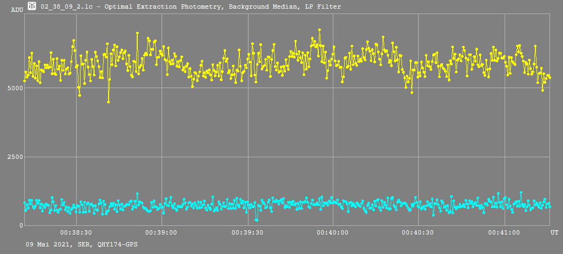This screenshot has width=563, height=254.
Task: Pick the lowest cyan point near 00:39:30
Action: (x=257, y=220)
